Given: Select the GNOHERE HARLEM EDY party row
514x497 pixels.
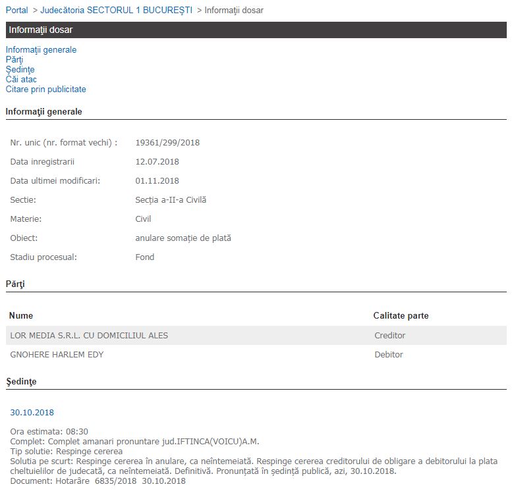Looking at the screenshot, I should [x=57, y=355].
